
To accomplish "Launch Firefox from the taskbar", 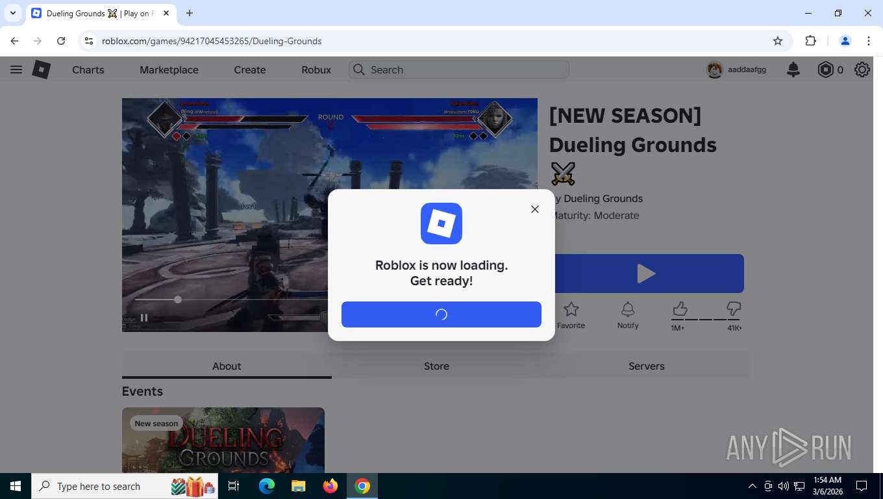I will pyautogui.click(x=330, y=486).
